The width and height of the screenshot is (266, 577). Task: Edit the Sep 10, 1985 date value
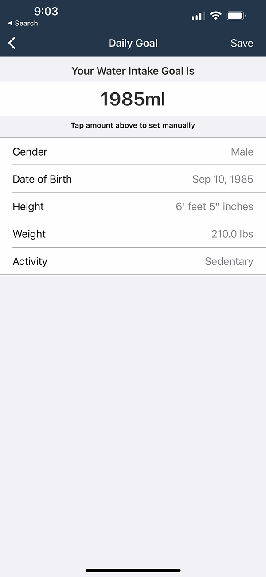click(223, 179)
